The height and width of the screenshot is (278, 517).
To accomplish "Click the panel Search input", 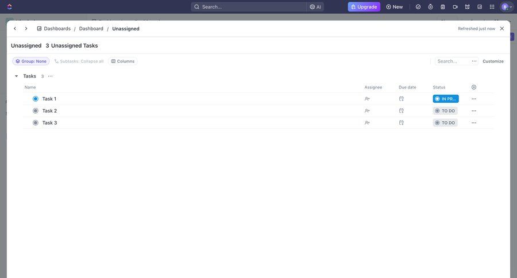I will [x=452, y=61].
